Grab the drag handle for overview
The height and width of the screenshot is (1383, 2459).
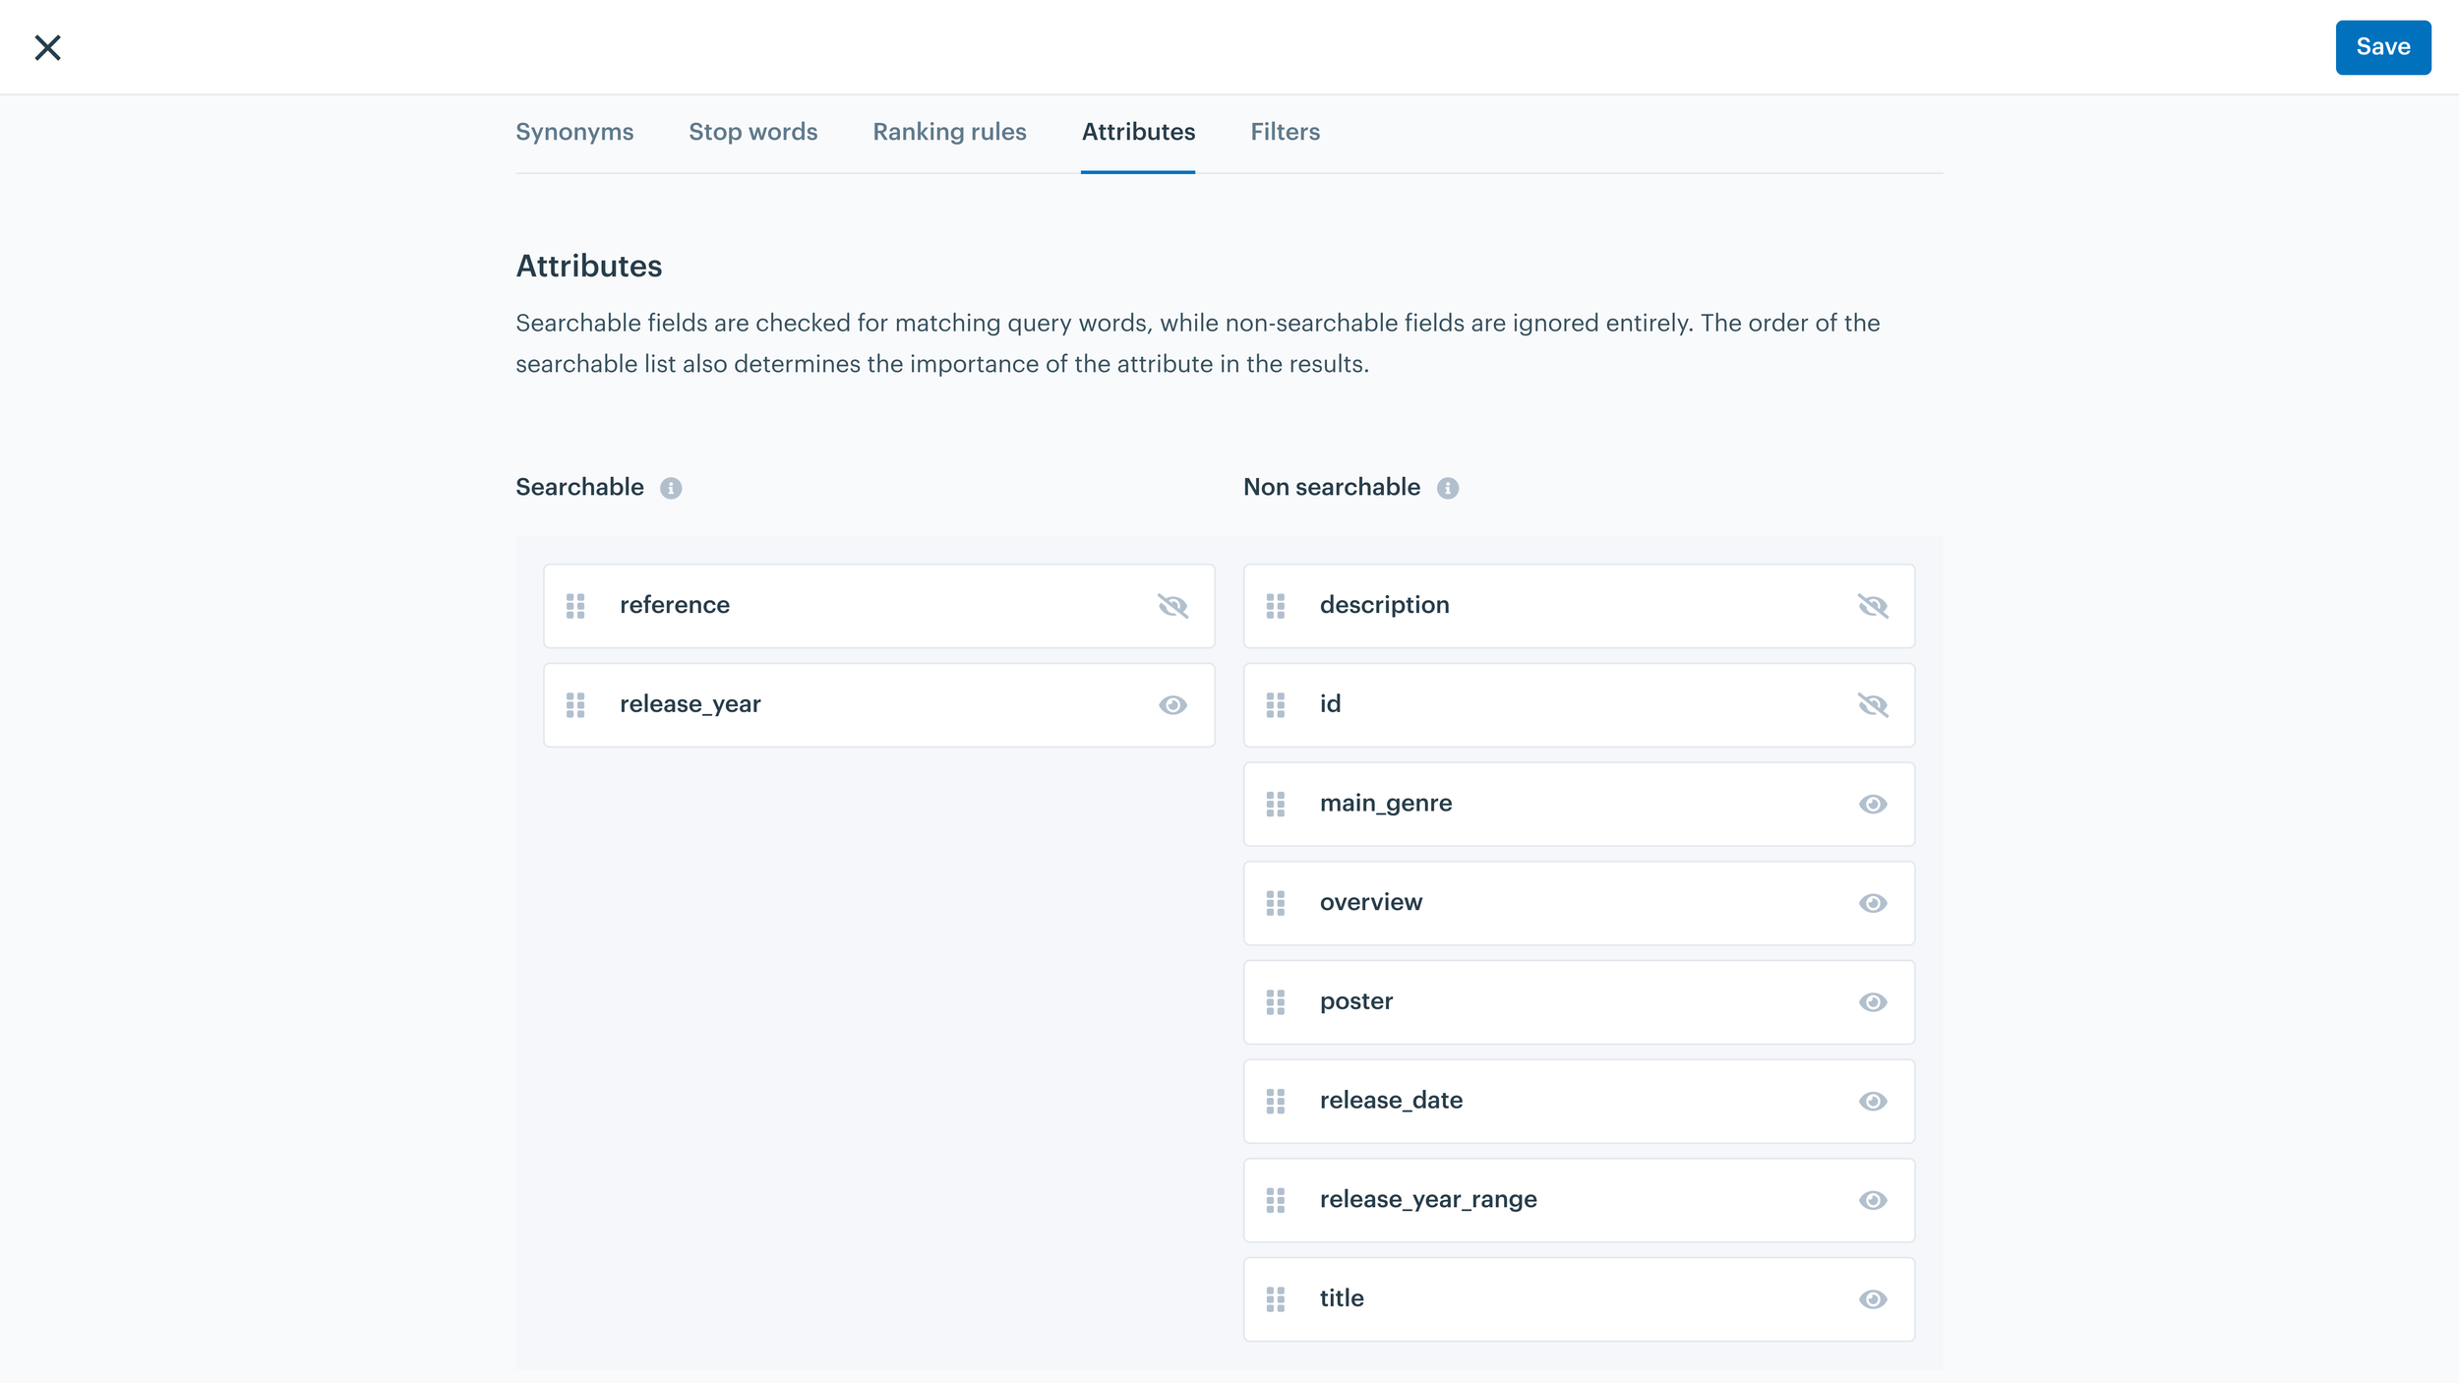tap(1275, 903)
